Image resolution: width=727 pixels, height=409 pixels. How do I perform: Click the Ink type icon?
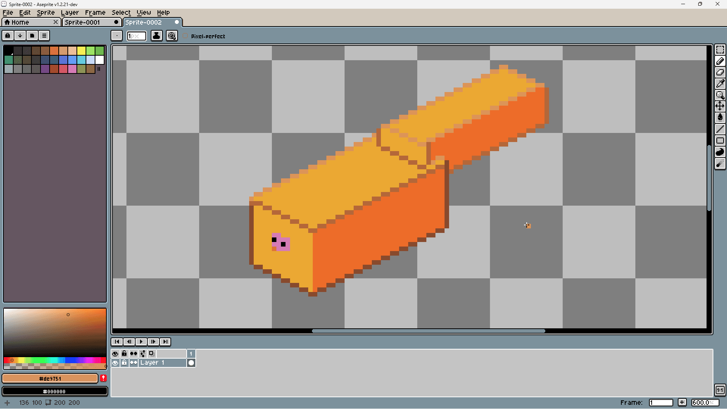(x=156, y=36)
